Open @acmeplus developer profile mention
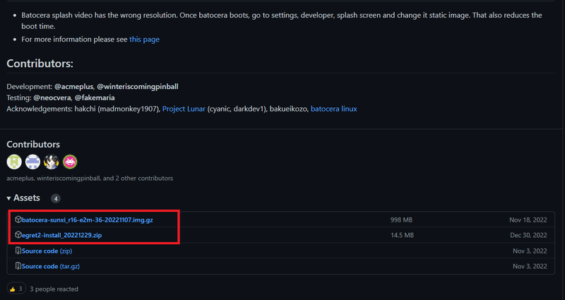This screenshot has height=300, width=565. point(74,86)
